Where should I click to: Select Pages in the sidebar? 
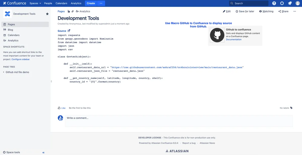(x=25, y=24)
